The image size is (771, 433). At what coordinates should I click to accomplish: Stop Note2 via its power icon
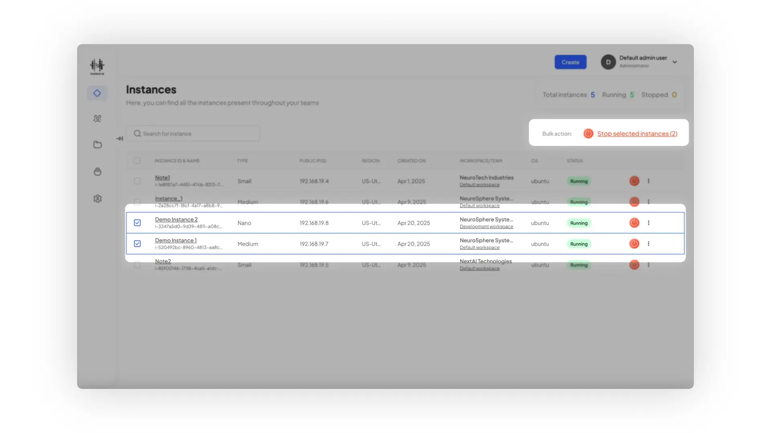coord(634,265)
